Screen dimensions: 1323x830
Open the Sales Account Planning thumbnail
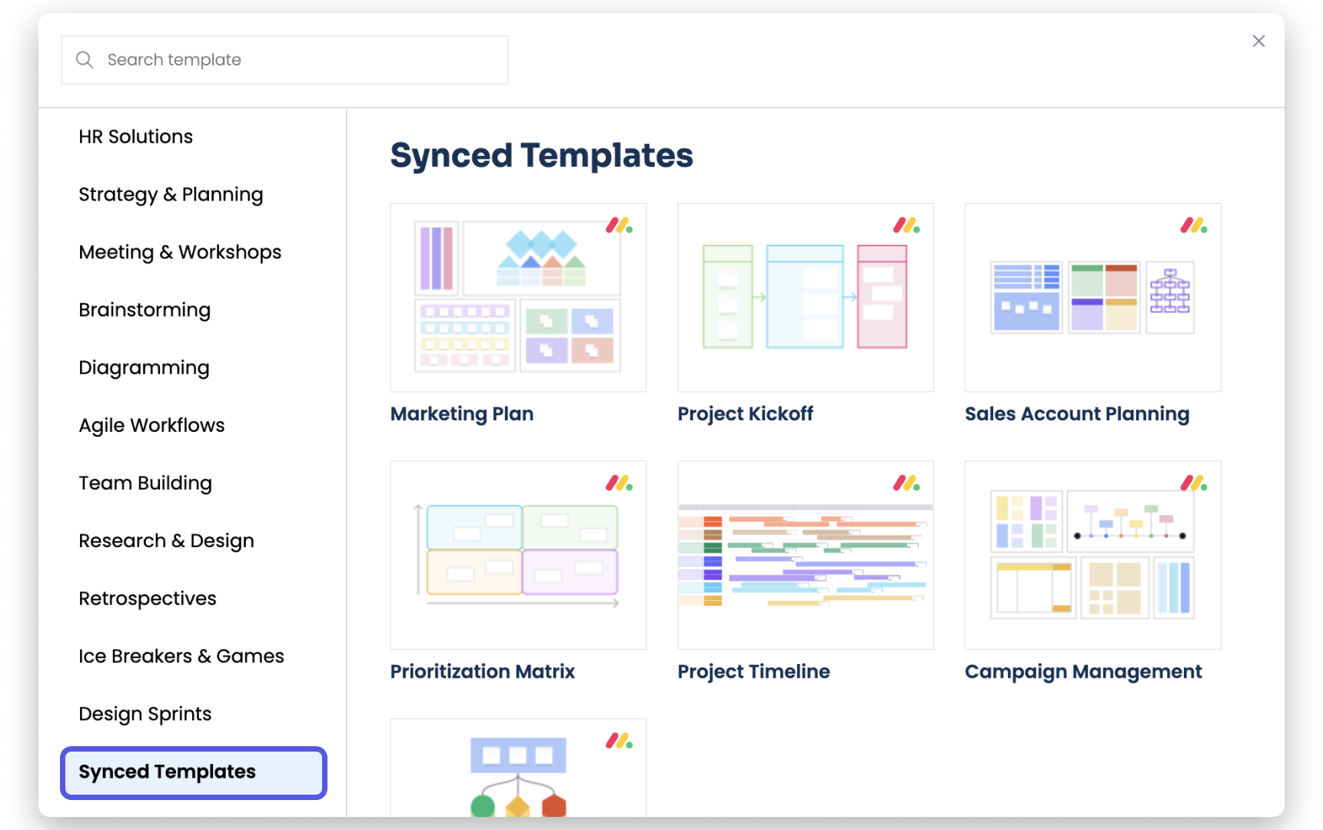(x=1093, y=297)
